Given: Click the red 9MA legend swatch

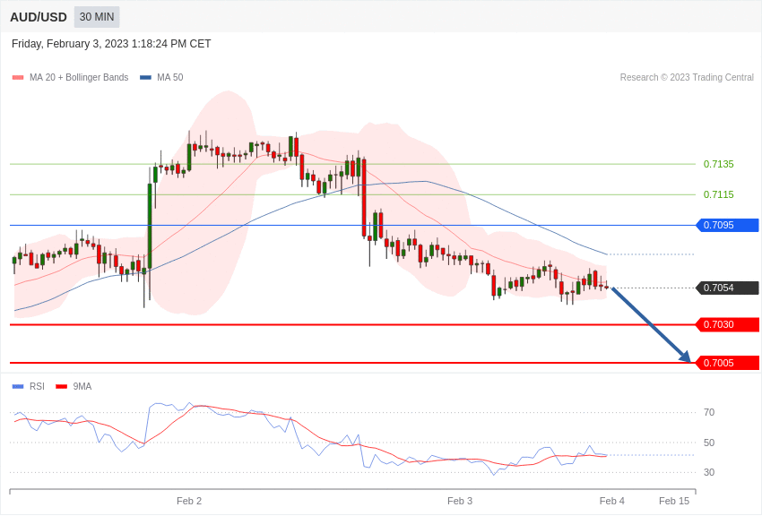Looking at the screenshot, I should pyautogui.click(x=61, y=387).
